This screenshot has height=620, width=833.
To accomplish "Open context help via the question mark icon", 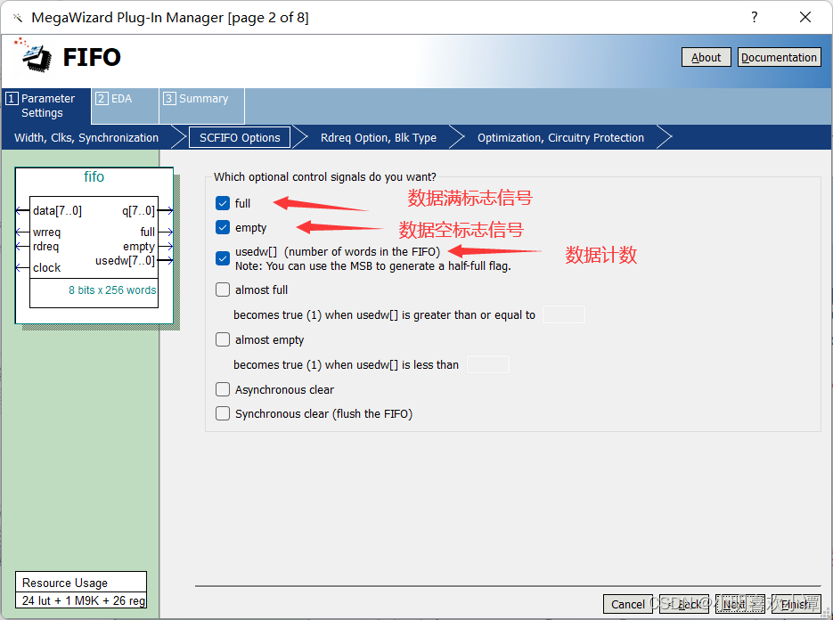I will (x=753, y=16).
